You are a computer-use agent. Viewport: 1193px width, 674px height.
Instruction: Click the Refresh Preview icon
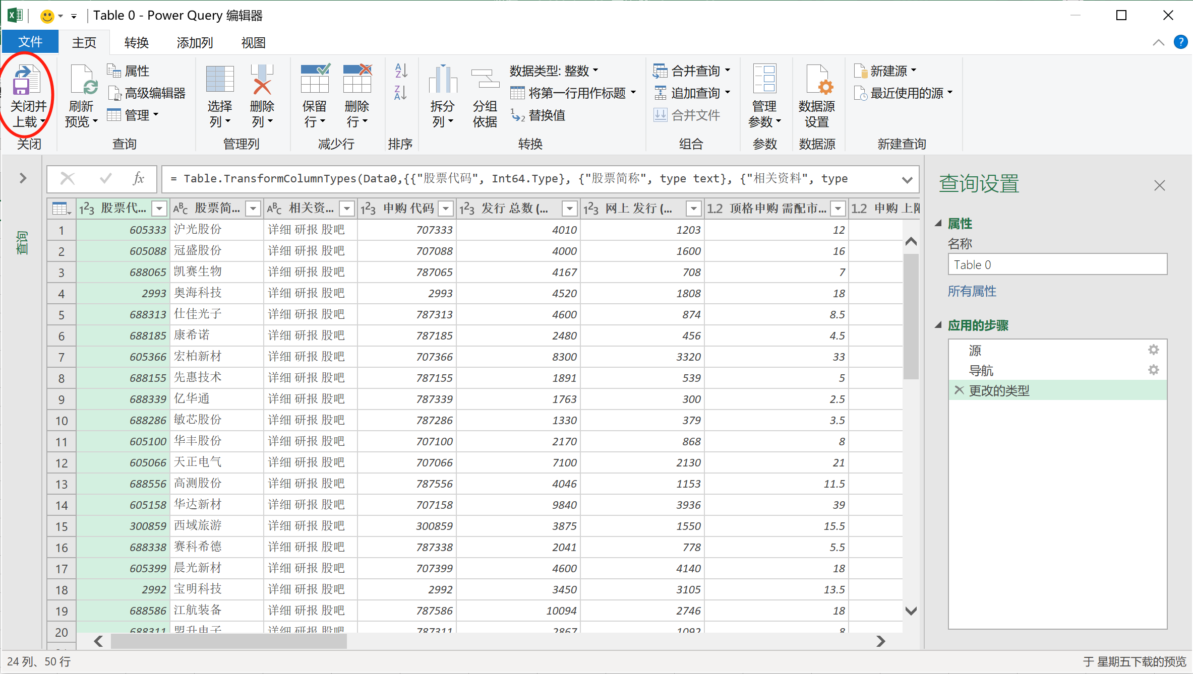[83, 81]
